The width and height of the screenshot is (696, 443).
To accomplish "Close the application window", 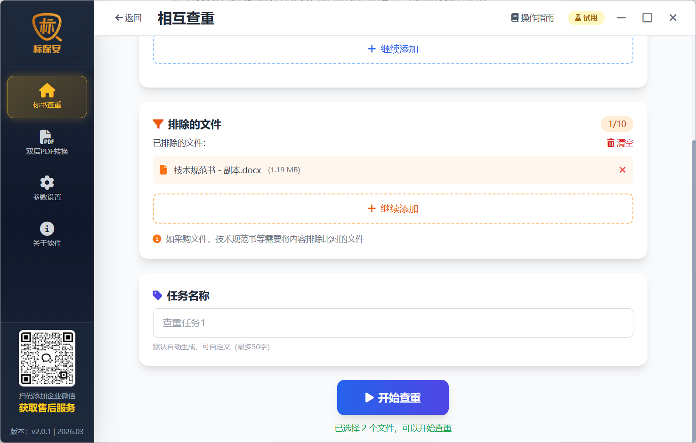I will coord(673,18).
